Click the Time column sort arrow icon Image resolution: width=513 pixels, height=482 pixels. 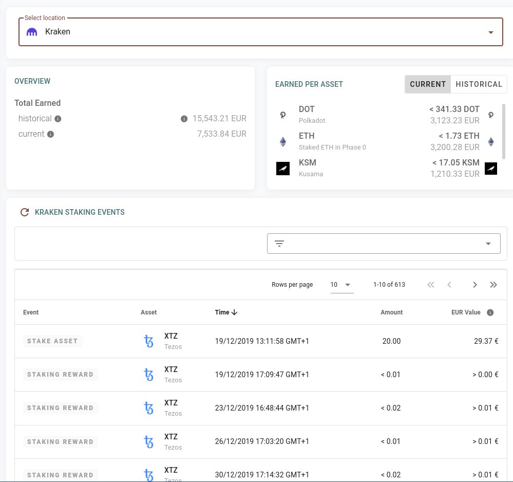tap(234, 312)
